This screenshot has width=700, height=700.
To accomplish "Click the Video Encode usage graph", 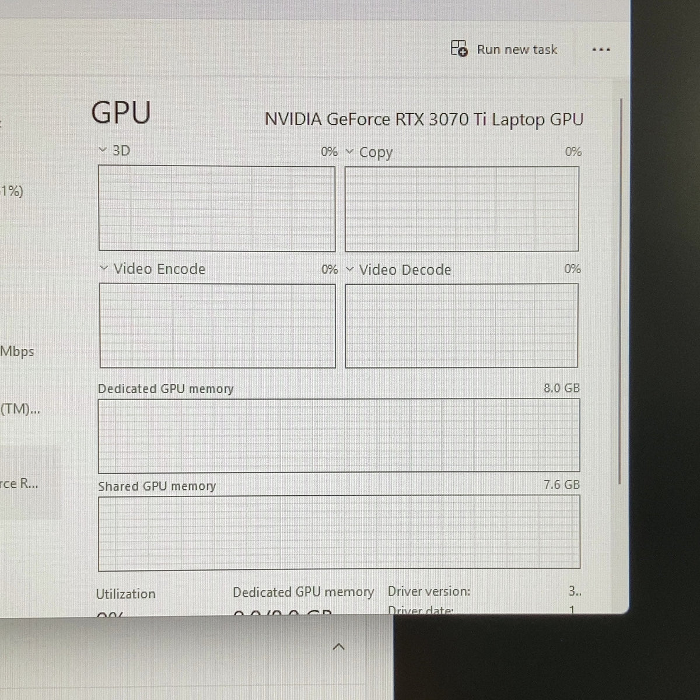I will pyautogui.click(x=218, y=325).
